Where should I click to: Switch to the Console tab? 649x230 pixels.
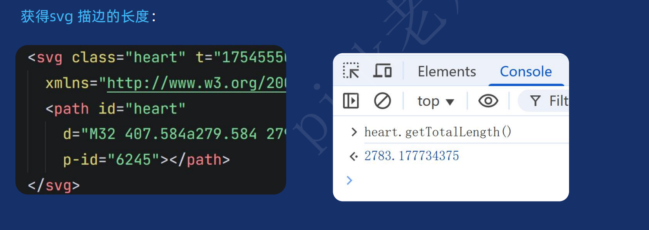[x=526, y=71]
